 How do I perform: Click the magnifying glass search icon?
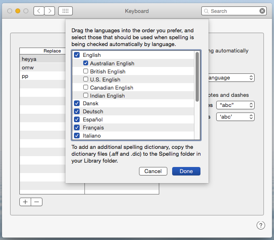click(207, 11)
